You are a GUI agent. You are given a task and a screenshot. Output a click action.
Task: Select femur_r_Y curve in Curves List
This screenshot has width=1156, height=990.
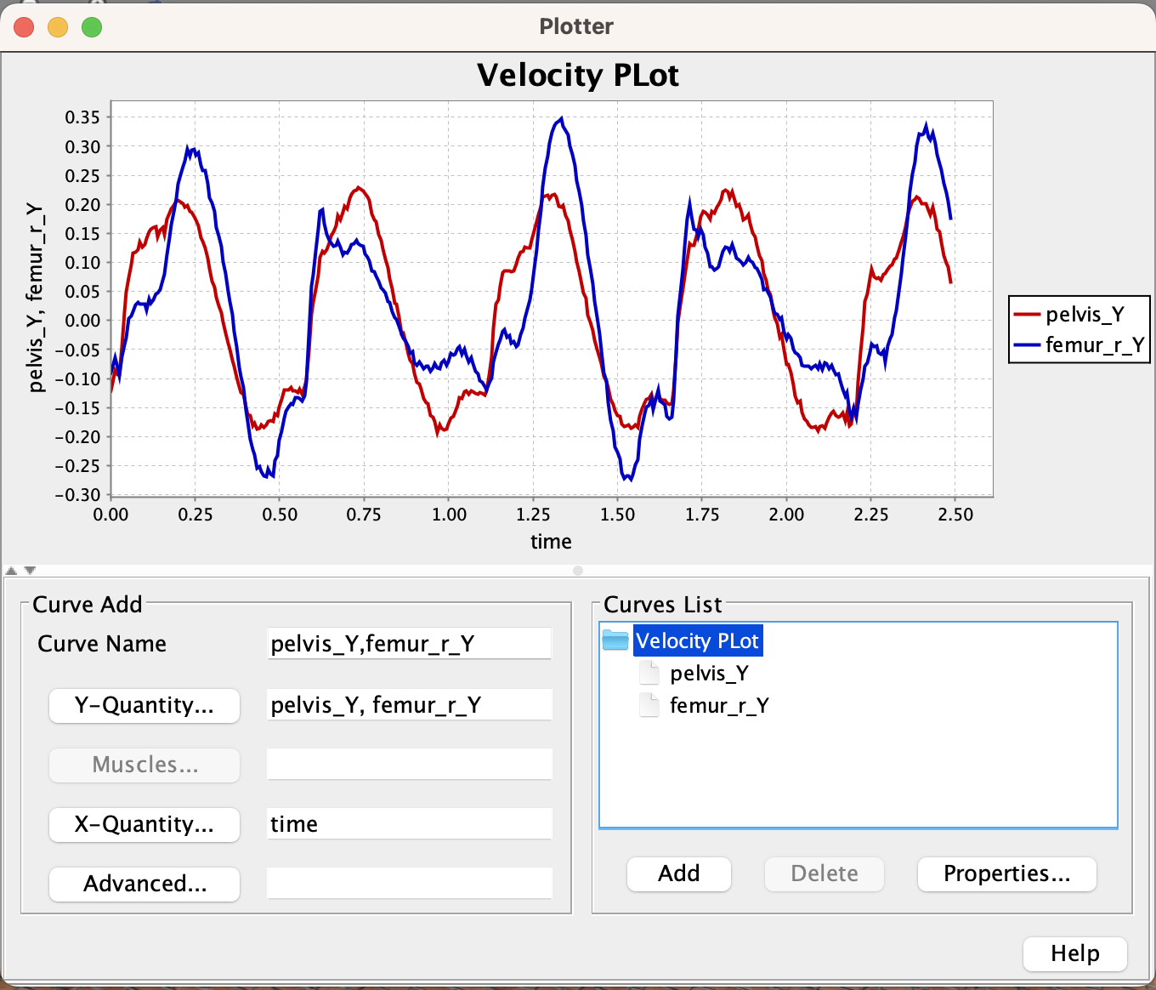[x=719, y=705]
